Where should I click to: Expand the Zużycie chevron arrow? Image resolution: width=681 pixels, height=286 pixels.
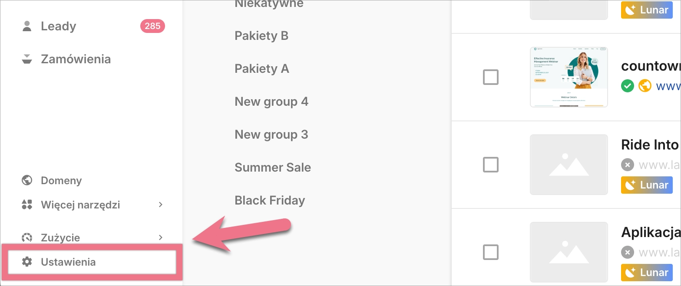pos(161,237)
